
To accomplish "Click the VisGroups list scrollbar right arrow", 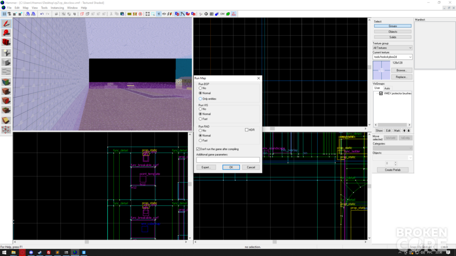I will click(409, 125).
